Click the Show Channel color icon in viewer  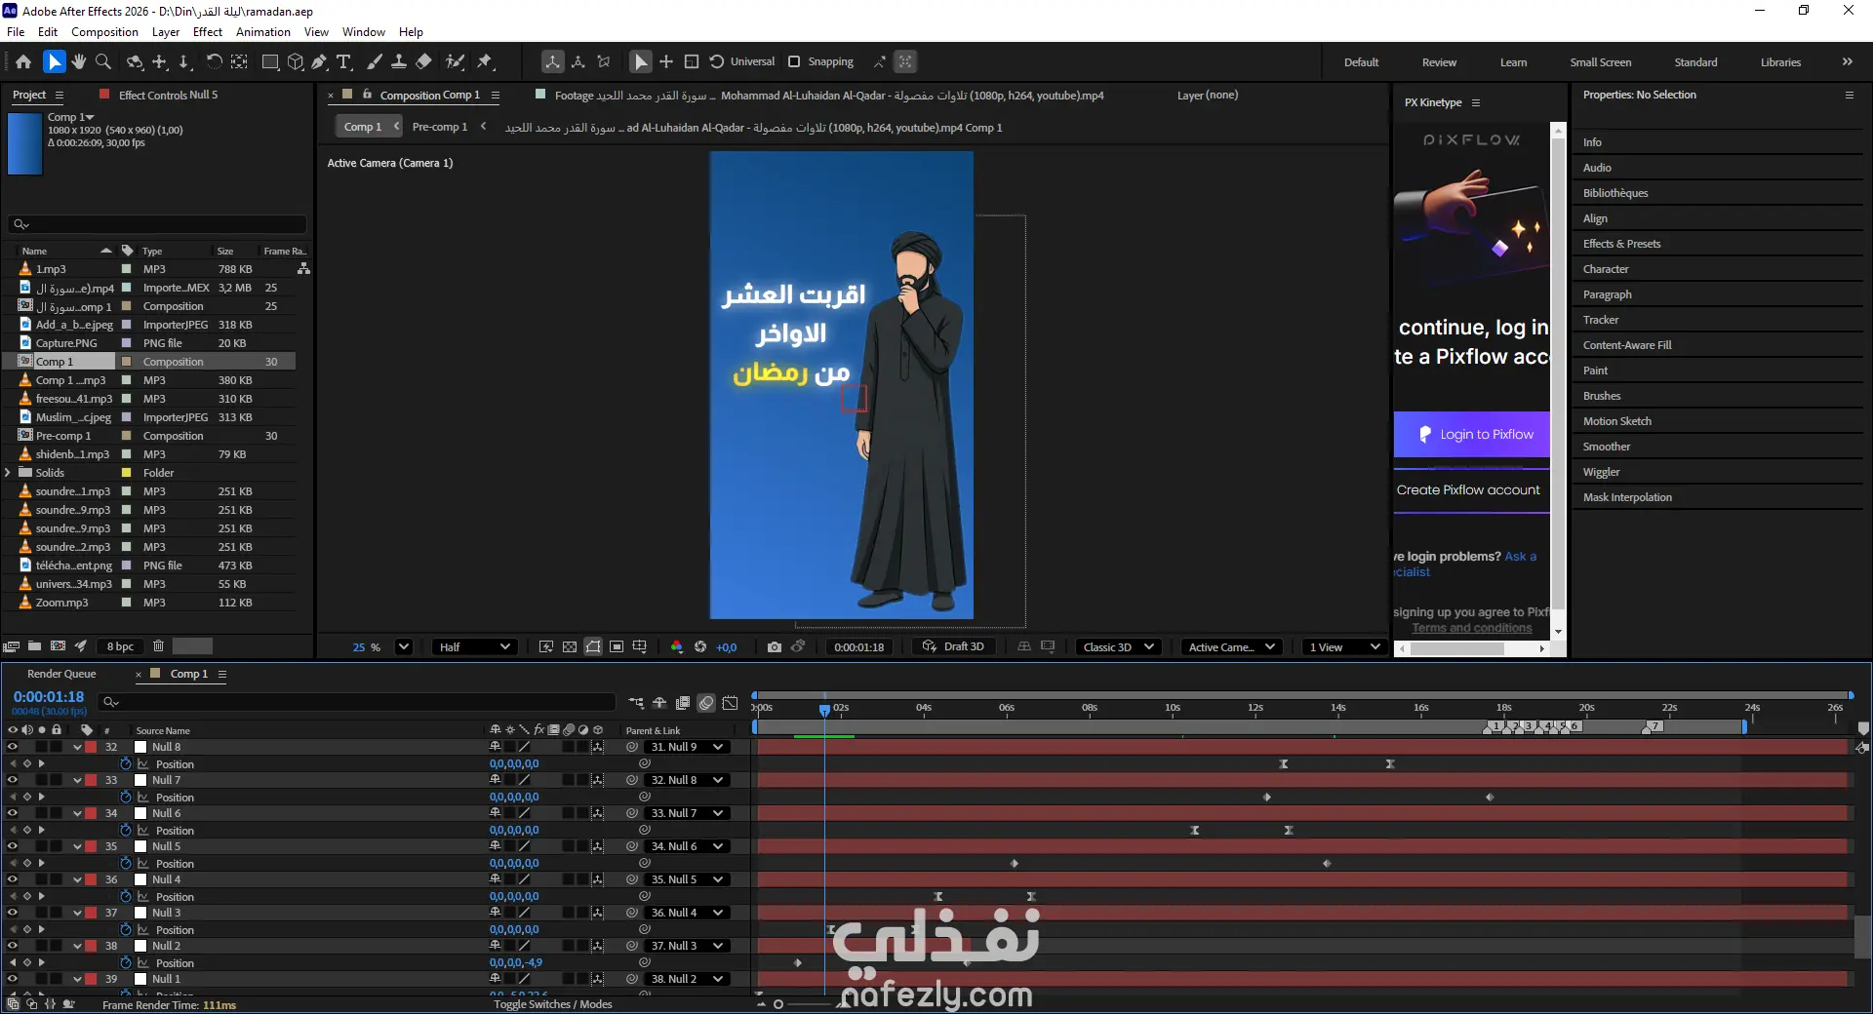[x=677, y=646]
